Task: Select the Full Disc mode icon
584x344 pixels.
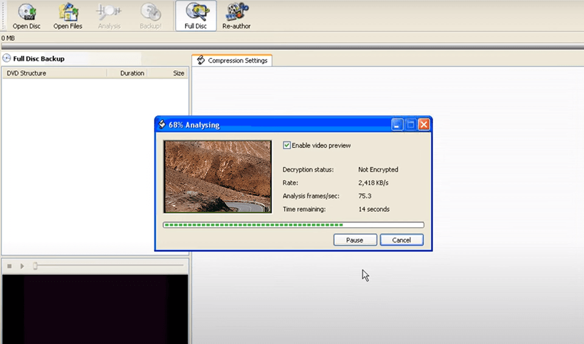Action: (195, 12)
